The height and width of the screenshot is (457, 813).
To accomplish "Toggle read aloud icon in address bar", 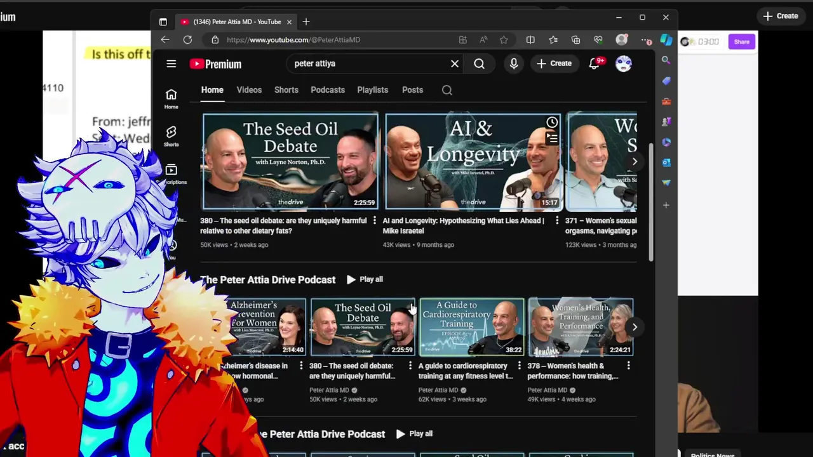I will (x=483, y=40).
